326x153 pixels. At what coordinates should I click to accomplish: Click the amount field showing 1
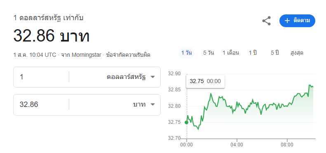(x=41, y=77)
